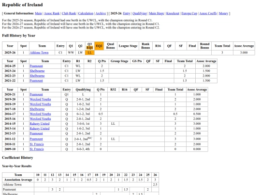Click the Q3 EQ1 column header
The image size is (261, 195).
click(90, 46)
